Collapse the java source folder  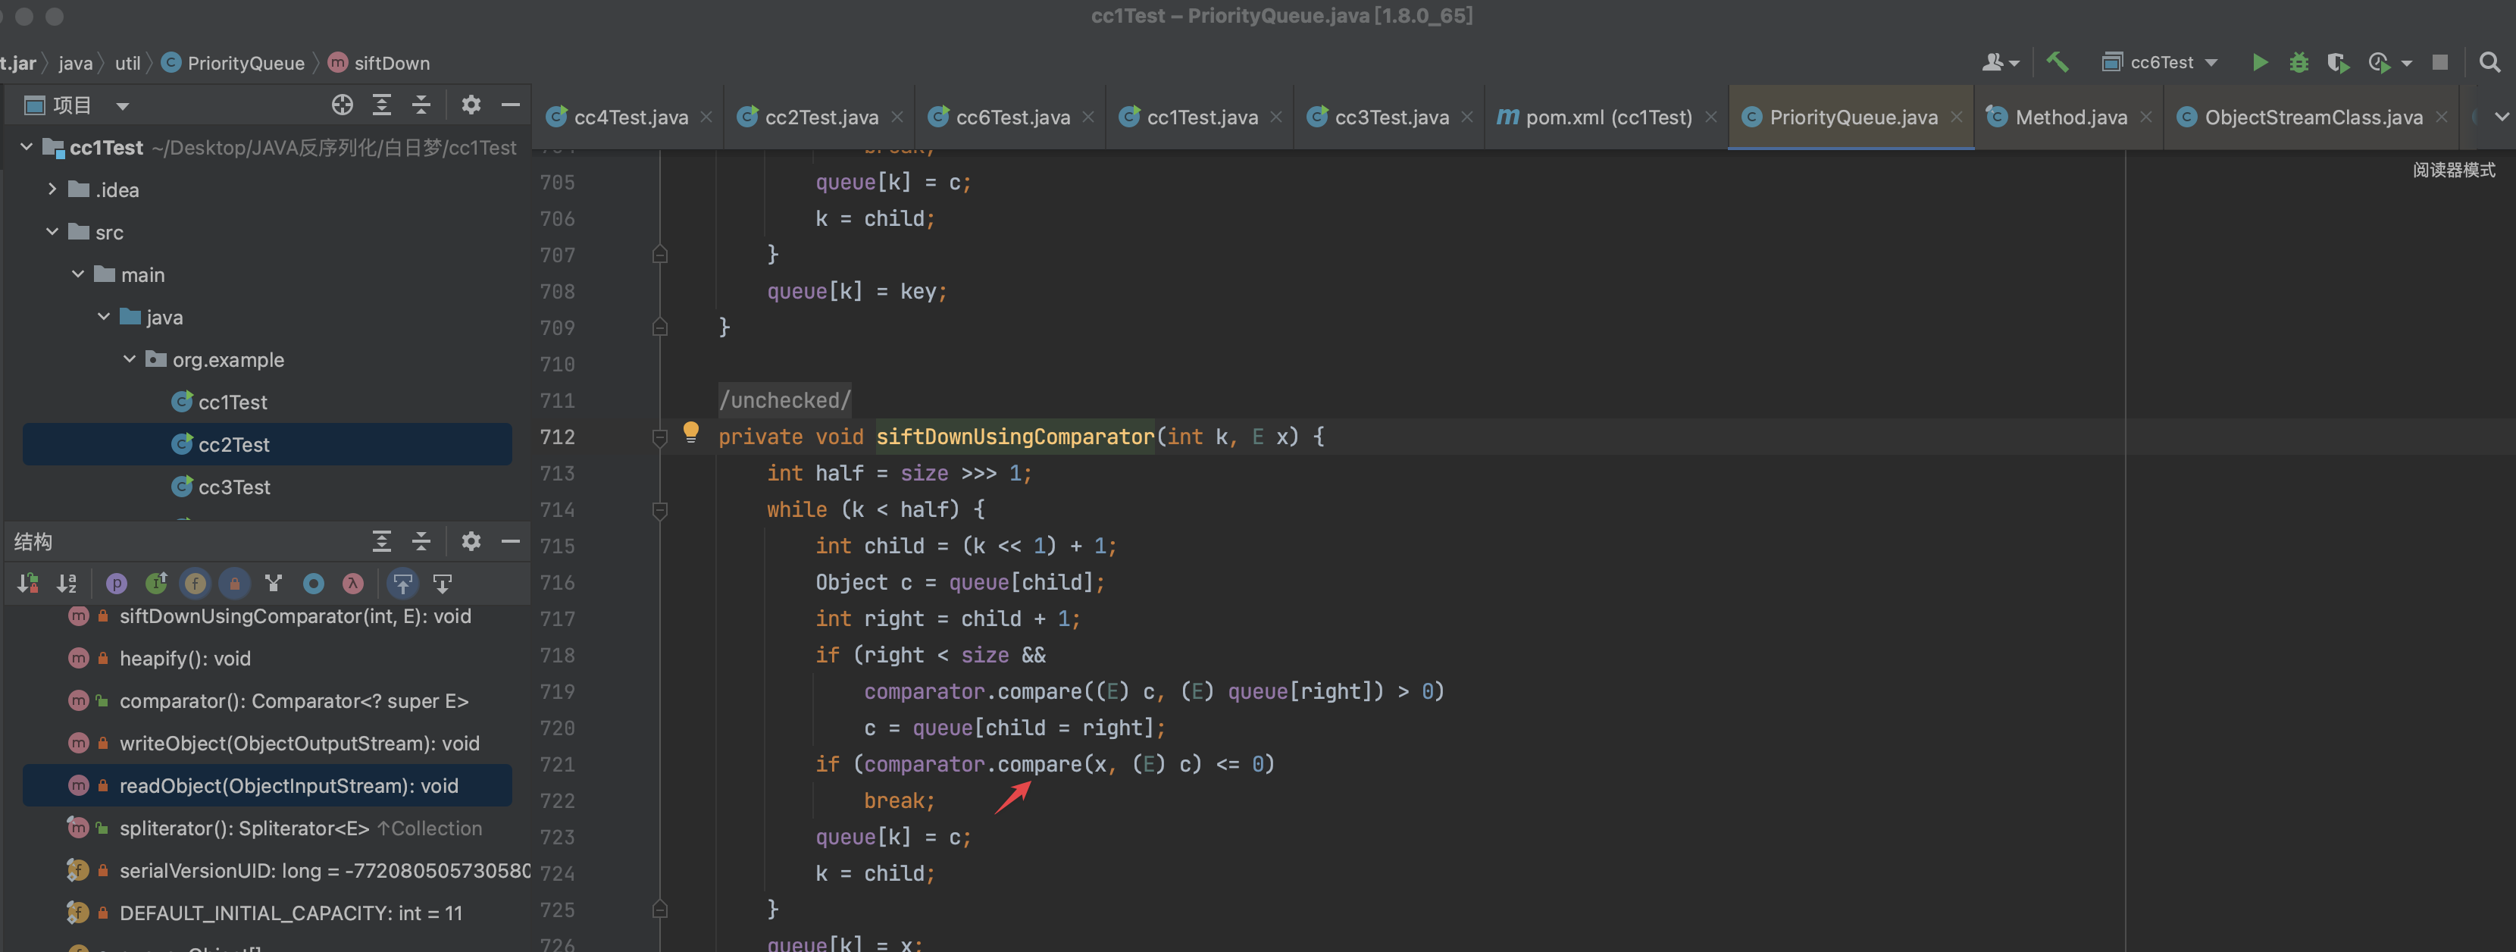(104, 316)
